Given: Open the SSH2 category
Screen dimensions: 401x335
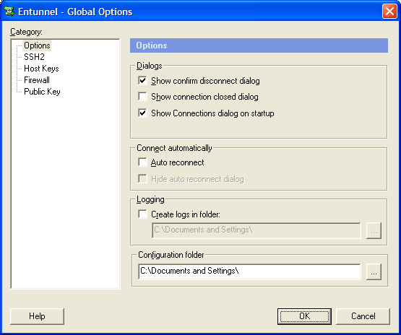Looking at the screenshot, I should [x=34, y=57].
